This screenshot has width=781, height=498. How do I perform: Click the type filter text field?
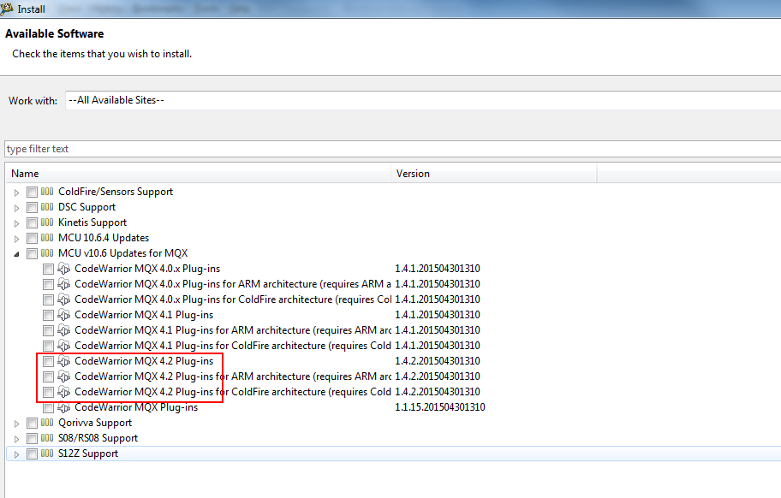tap(393, 149)
